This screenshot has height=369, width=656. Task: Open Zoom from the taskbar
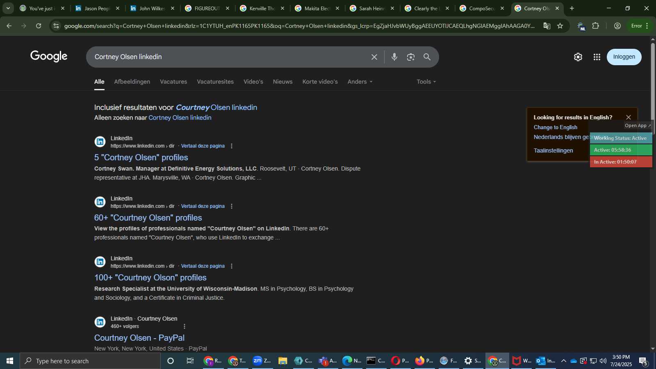(262, 361)
